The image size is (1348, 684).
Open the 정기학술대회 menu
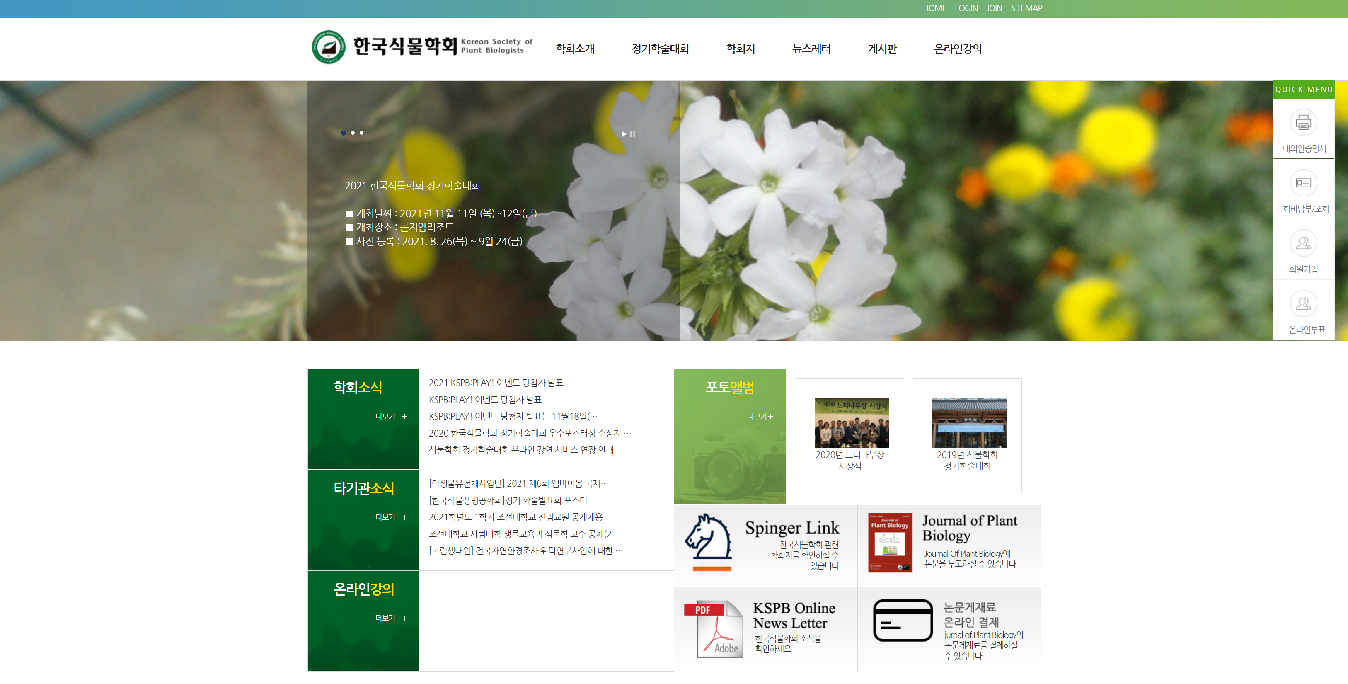660,49
